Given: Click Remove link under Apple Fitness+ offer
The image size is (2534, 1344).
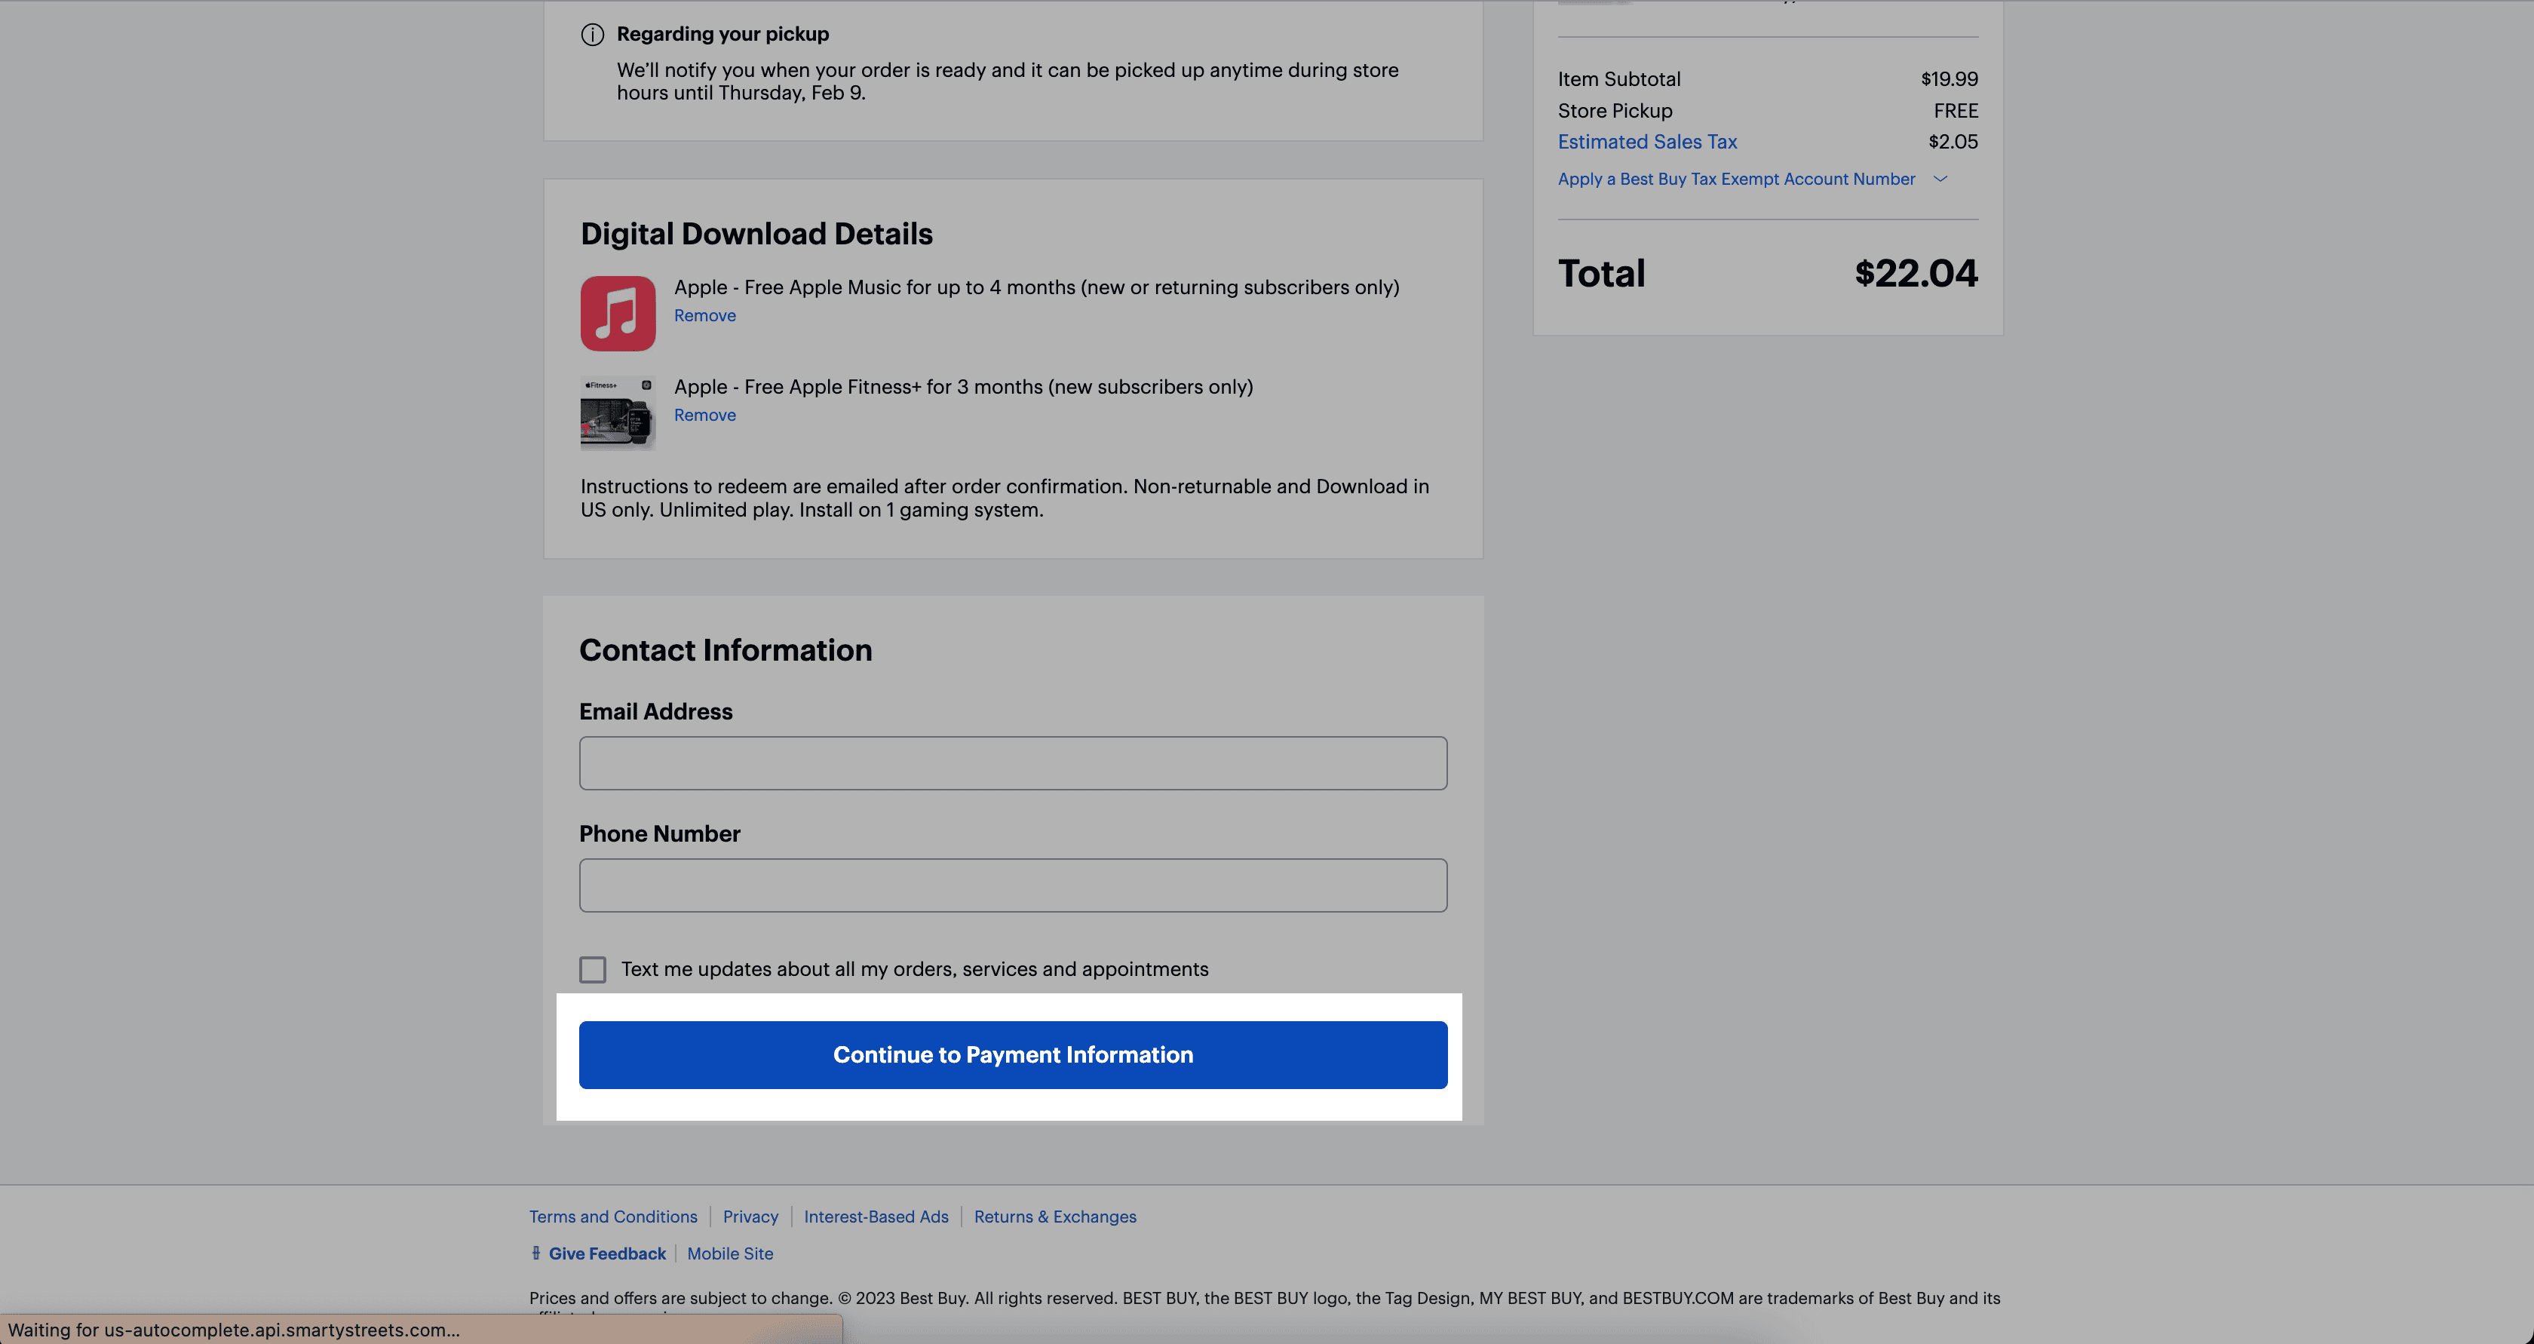Looking at the screenshot, I should (x=704, y=416).
